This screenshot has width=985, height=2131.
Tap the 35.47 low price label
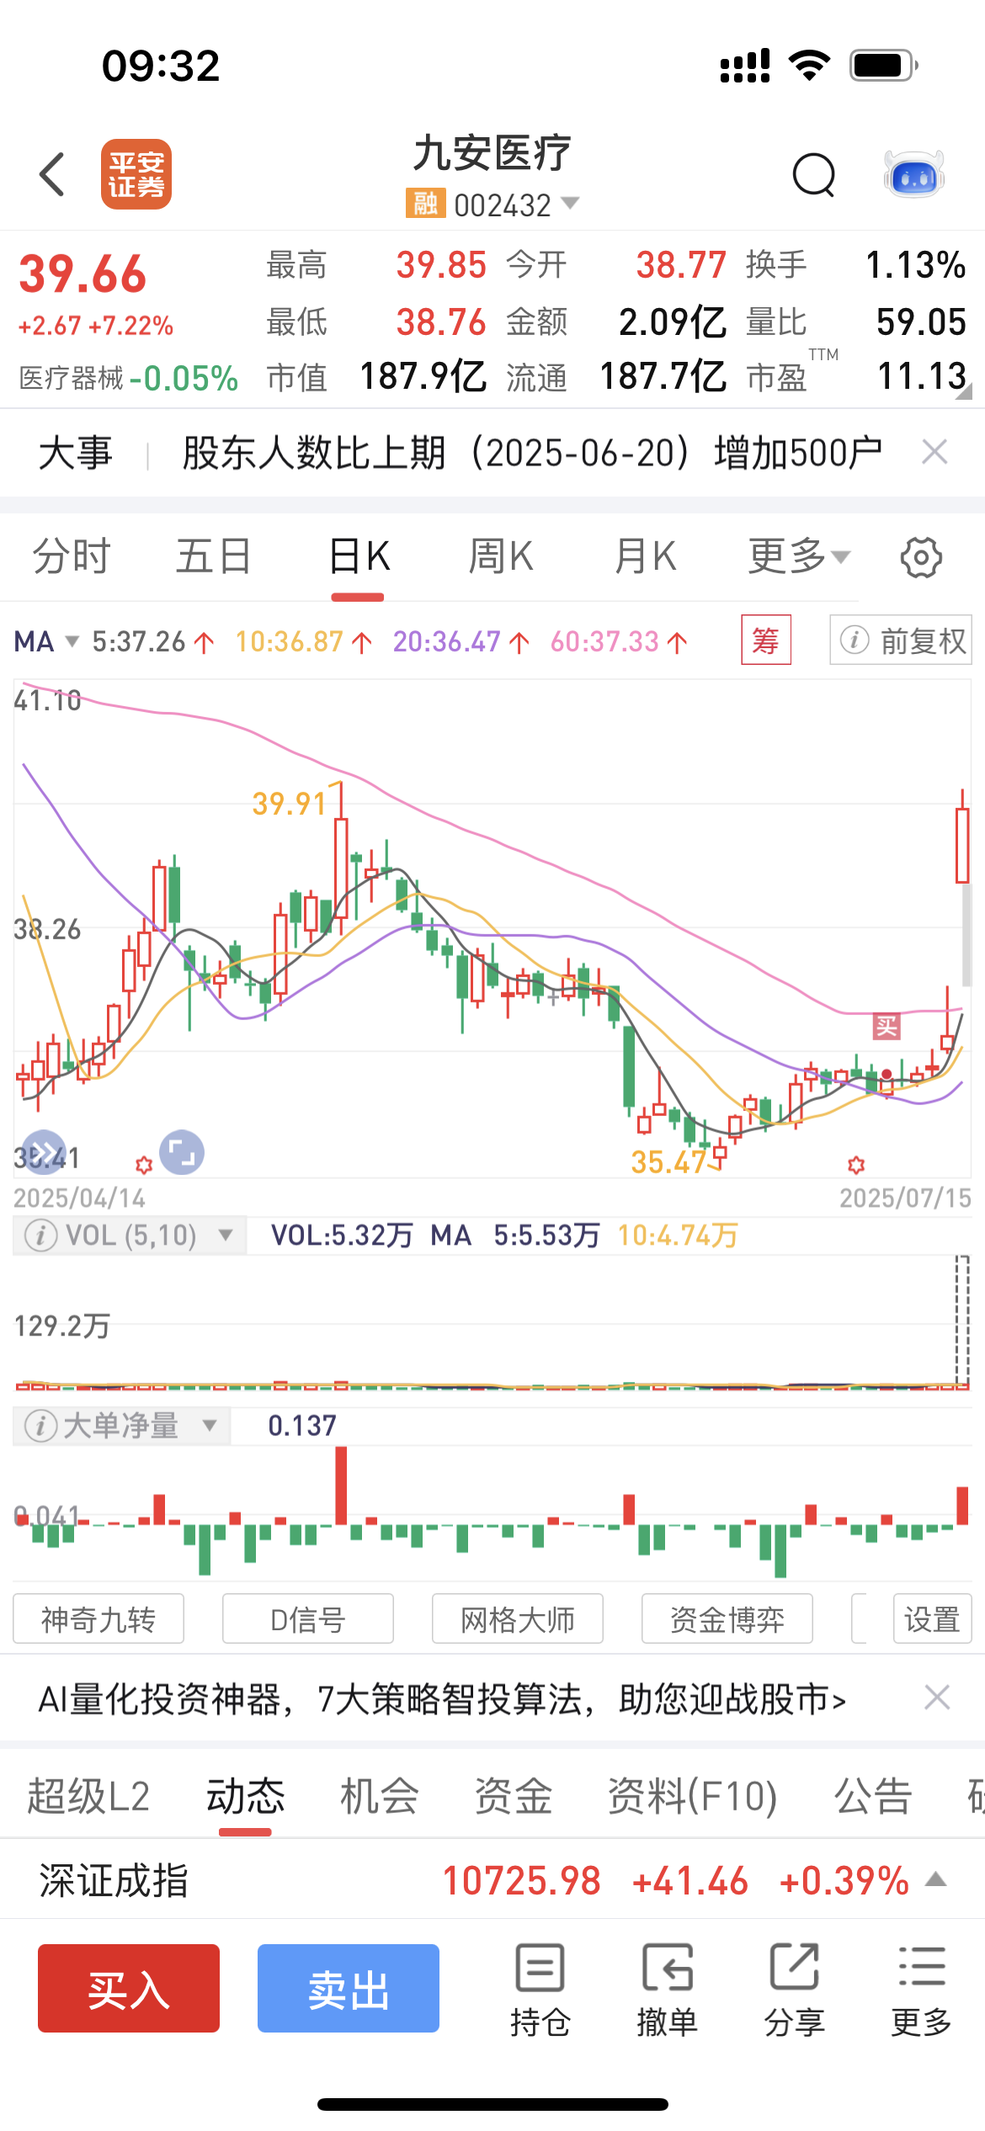669,1162
